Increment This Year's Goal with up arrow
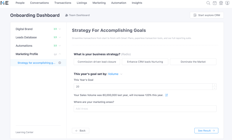 tap(214, 85)
